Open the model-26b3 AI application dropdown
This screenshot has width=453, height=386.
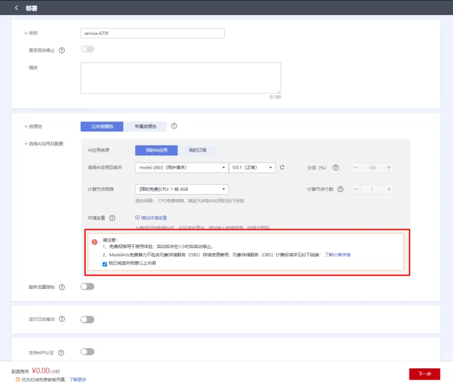click(181, 167)
